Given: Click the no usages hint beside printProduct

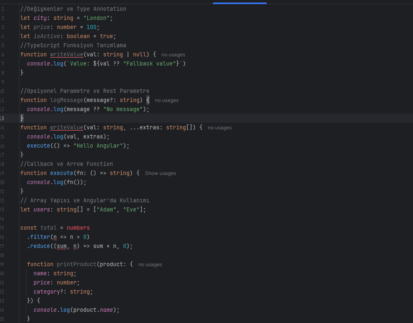Looking at the screenshot, I should coord(150,264).
